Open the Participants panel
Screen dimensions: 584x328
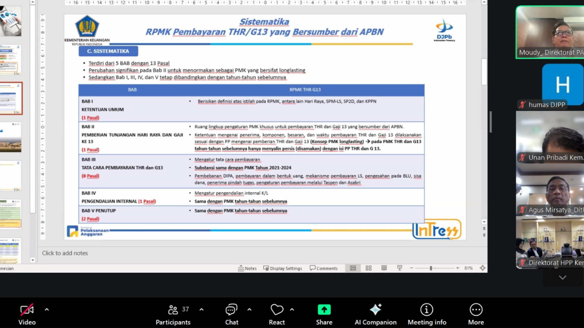pos(173,310)
